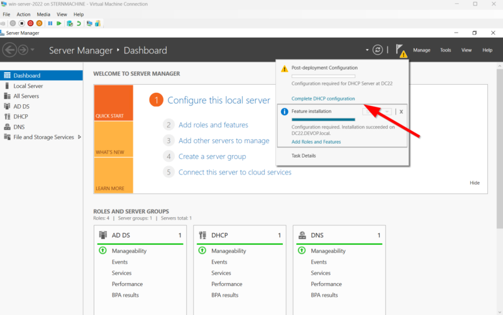This screenshot has height=315, width=503.
Task: Reset the VM with the green play icon
Action: coord(58,23)
